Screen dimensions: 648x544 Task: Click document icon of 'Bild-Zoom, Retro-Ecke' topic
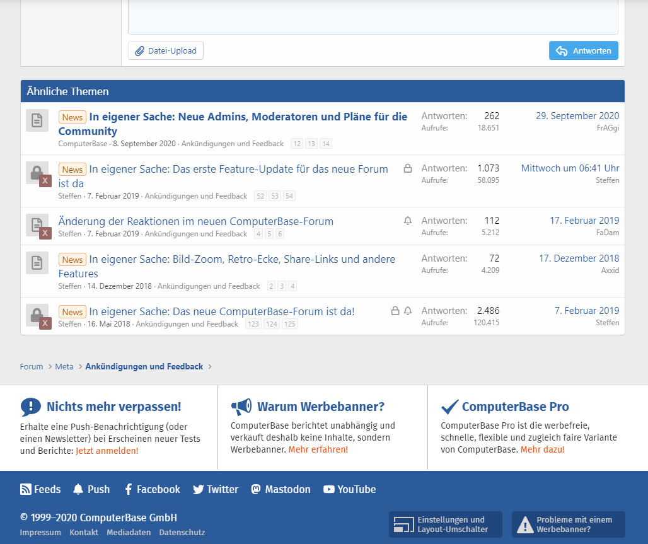coord(37,263)
